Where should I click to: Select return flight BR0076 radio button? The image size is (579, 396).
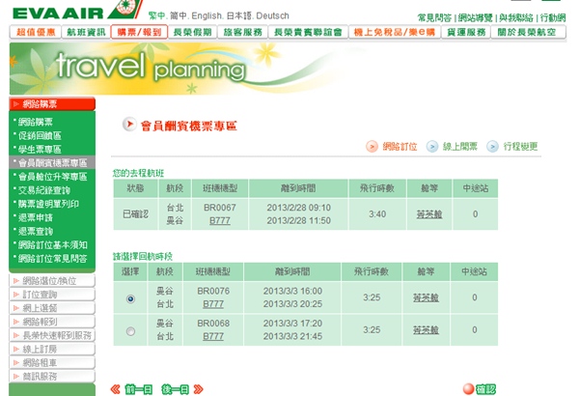(130, 298)
